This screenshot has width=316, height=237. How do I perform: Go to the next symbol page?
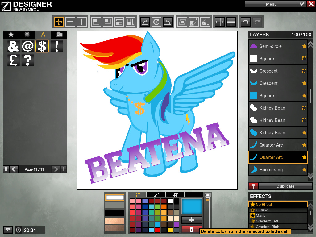pyautogui.click(x=56, y=169)
